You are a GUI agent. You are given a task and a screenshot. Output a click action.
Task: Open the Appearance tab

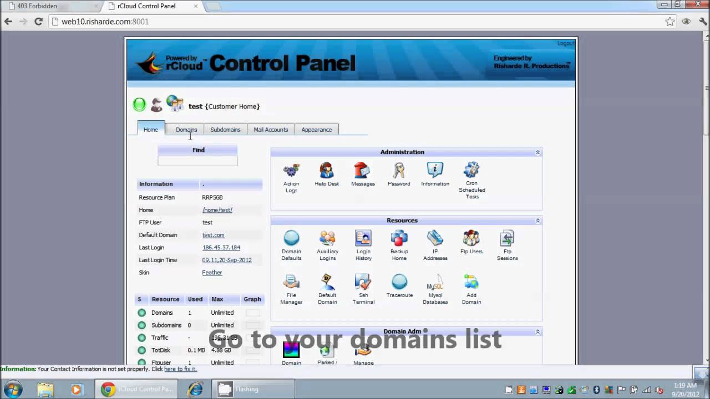pyautogui.click(x=316, y=130)
